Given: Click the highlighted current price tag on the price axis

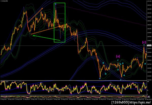Looking at the screenshot, I should coord(149,46).
